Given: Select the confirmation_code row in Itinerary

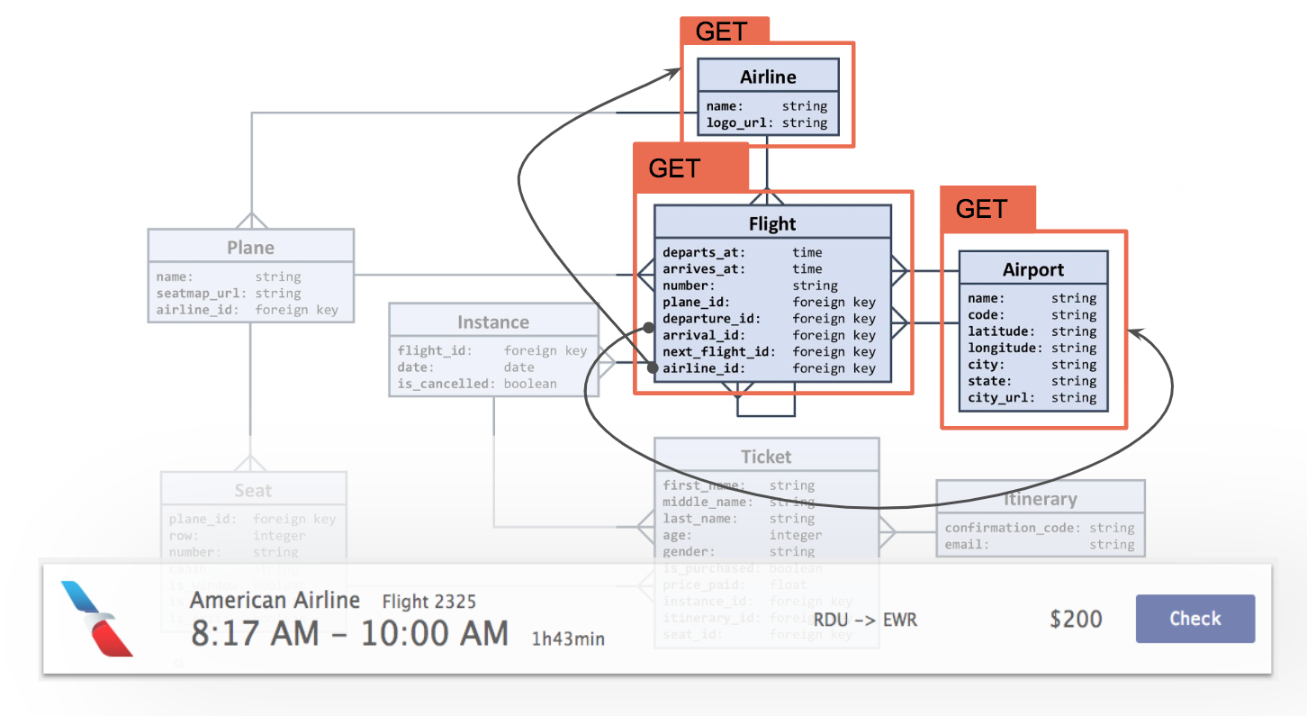Looking at the screenshot, I should coord(1041,528).
